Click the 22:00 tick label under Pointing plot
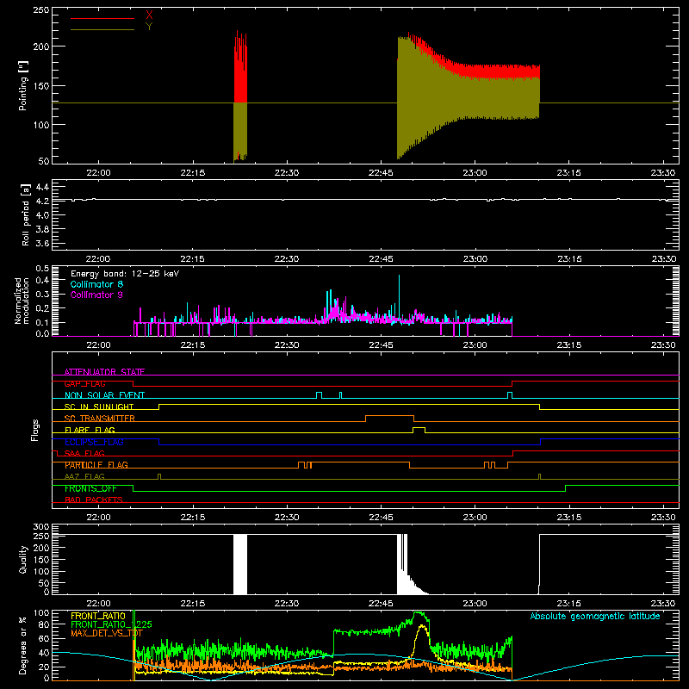689x689 pixels. (x=98, y=173)
